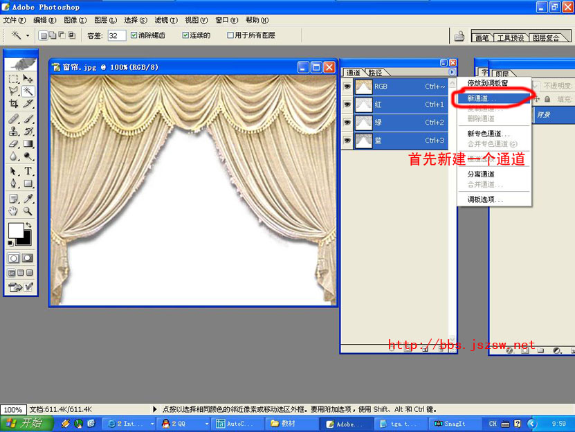
Task: Switch to the 路径 paths tab
Action: (x=376, y=73)
